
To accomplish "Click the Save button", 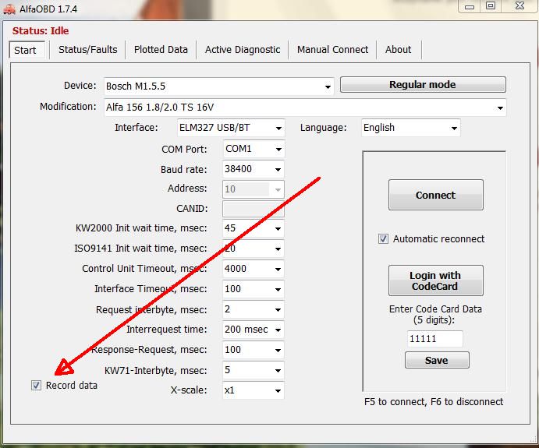I will [x=437, y=360].
